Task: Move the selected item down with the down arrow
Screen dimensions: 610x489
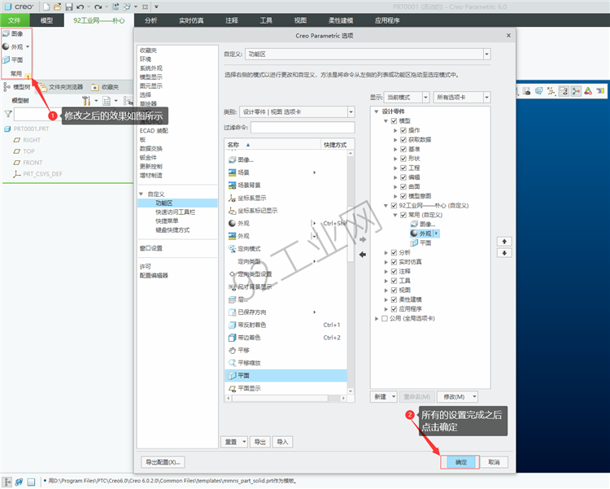Action: tap(504, 253)
